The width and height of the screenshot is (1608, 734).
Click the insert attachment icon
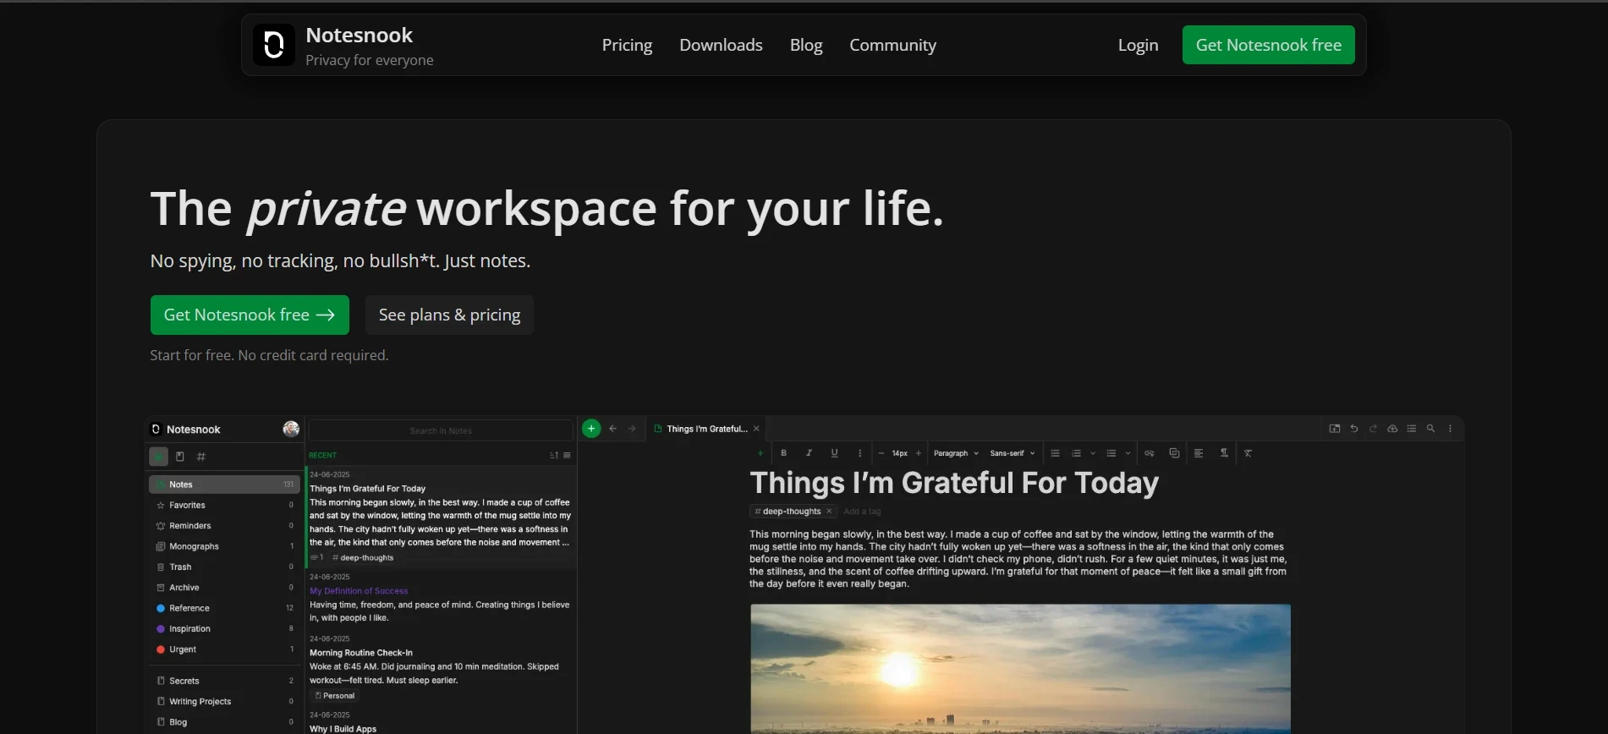pos(1174,453)
